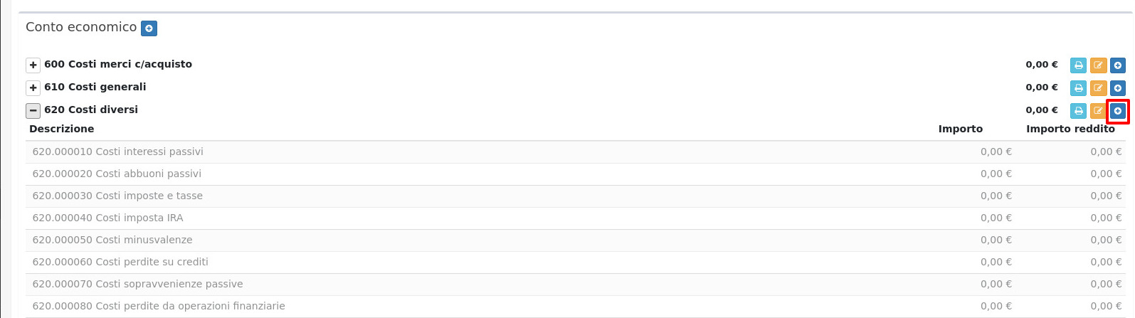Click the add icon beside Conto economico

[x=149, y=28]
